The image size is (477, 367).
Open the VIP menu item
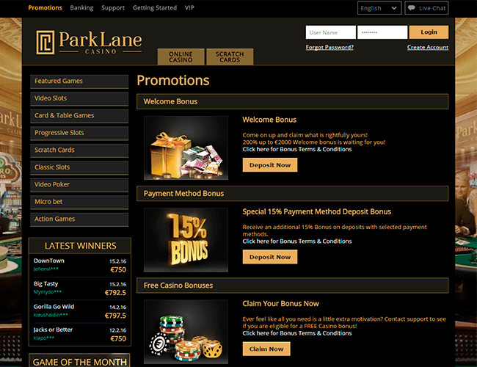[189, 7]
